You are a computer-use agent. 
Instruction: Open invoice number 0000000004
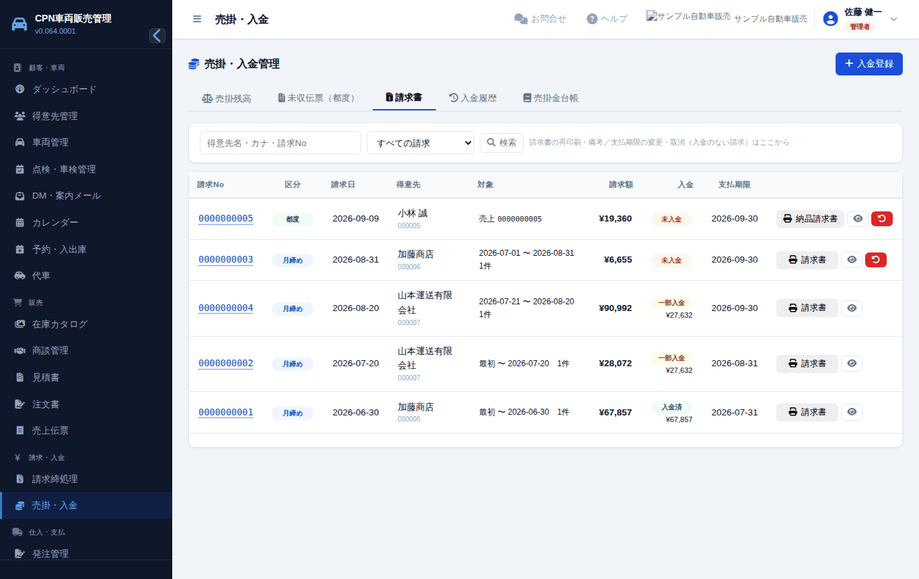pyautogui.click(x=225, y=308)
